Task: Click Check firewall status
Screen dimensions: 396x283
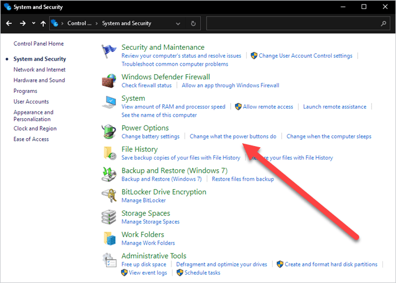Action: coord(147,85)
